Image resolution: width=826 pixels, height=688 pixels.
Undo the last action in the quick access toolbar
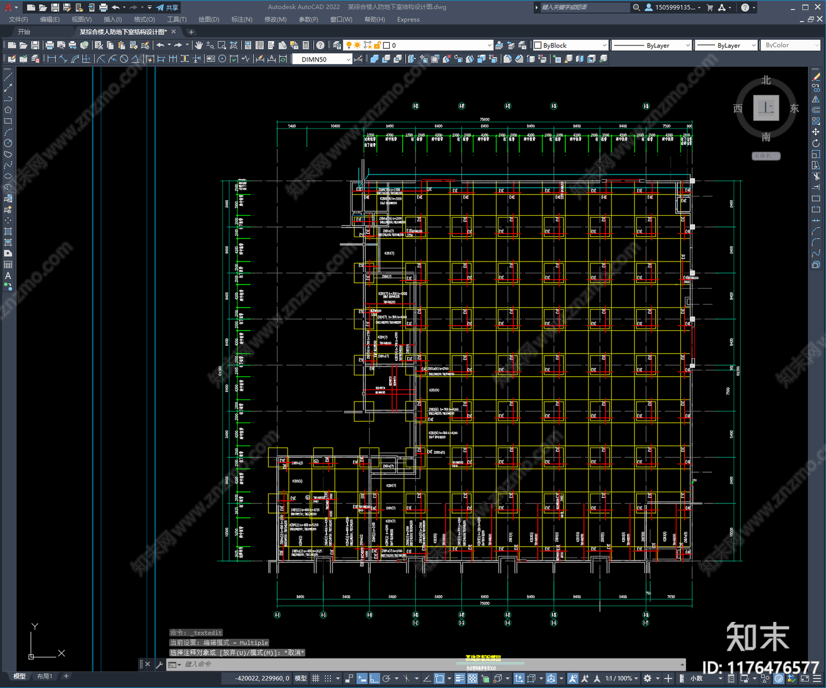click(x=116, y=7)
